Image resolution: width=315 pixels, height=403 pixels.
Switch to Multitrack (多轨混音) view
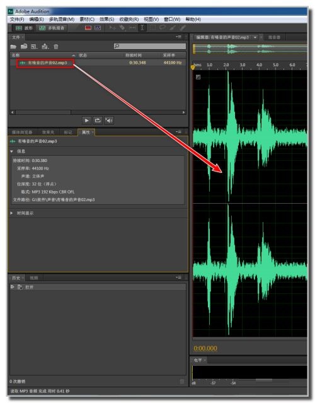[51, 28]
